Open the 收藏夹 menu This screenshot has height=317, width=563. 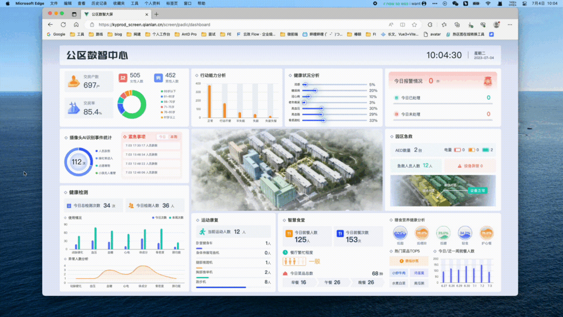[x=119, y=4]
